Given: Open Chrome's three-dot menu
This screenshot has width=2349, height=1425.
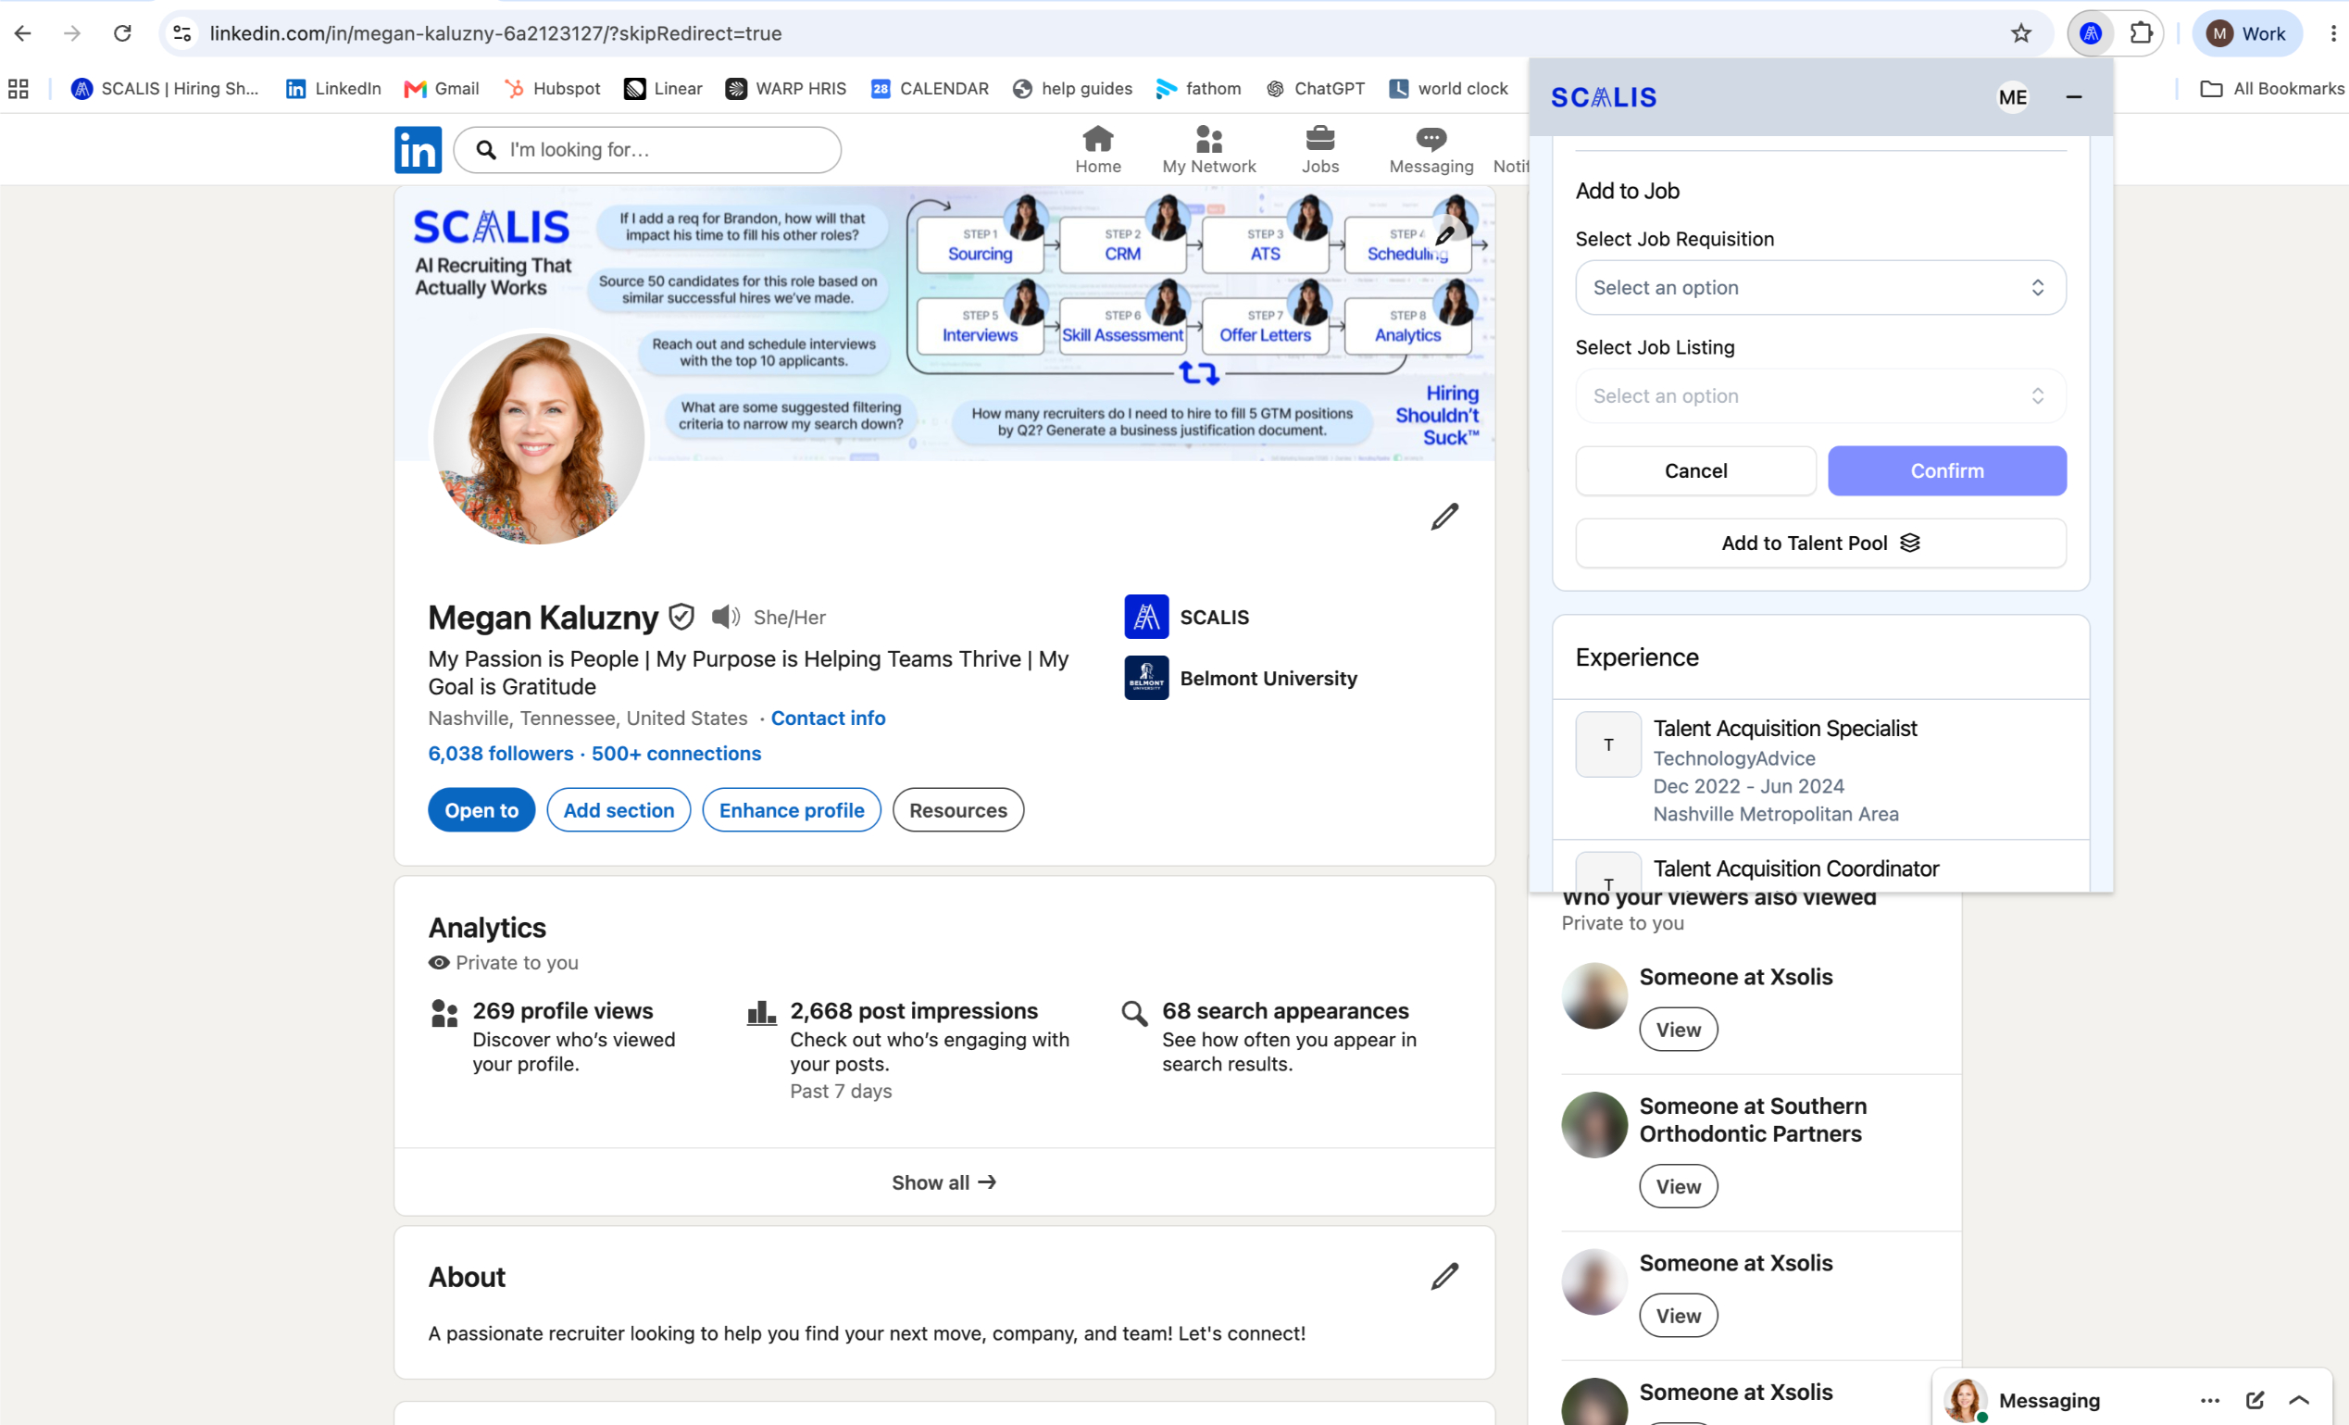Looking at the screenshot, I should pyautogui.click(x=2332, y=33).
